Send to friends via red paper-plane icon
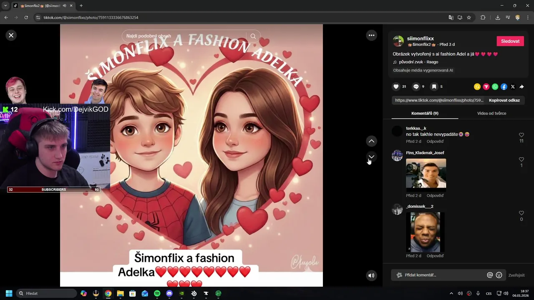This screenshot has height=300, width=534. 486,87
